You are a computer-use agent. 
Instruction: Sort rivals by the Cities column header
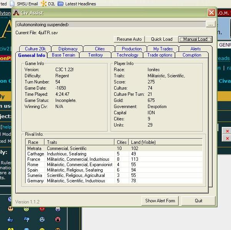click(121, 142)
